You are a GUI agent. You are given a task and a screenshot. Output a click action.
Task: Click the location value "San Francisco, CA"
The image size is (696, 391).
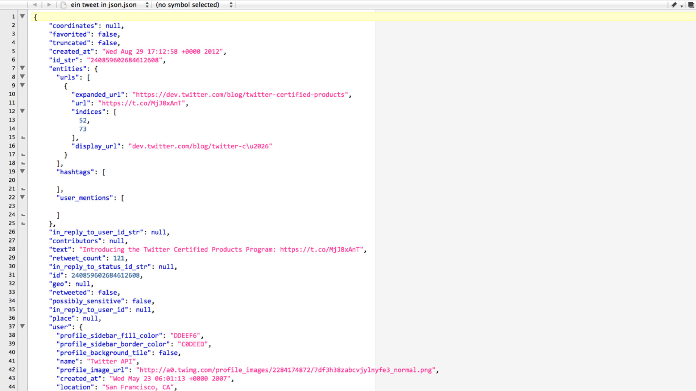point(138,387)
